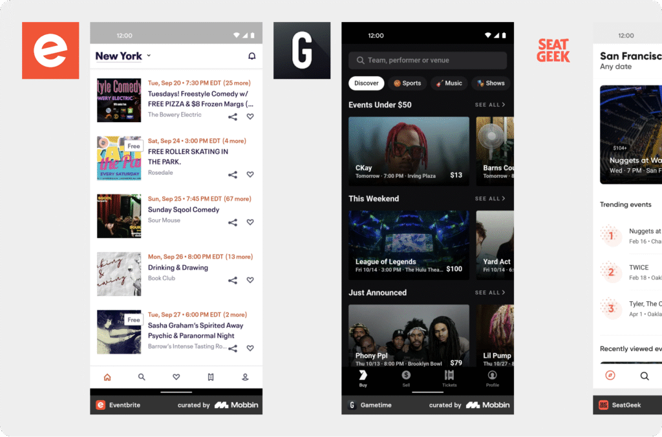The height and width of the screenshot is (437, 662).
Task: Share the Sunday Sqool Comedy event
Action: (x=233, y=222)
